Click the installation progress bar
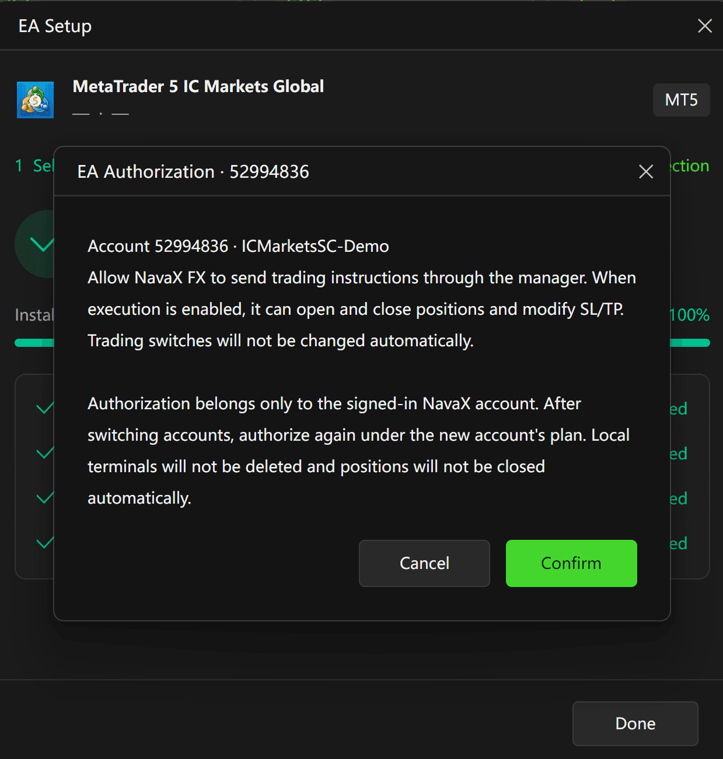 [x=34, y=343]
